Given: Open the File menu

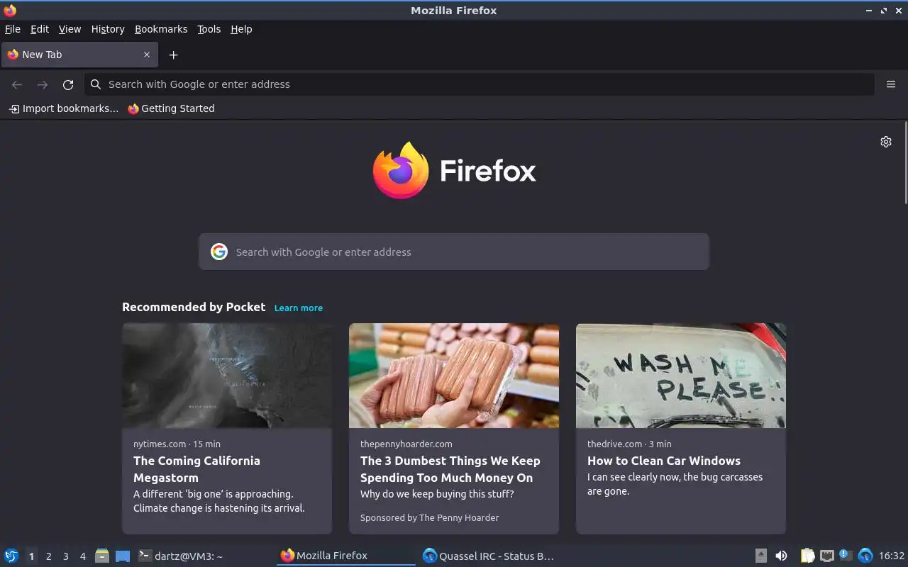Looking at the screenshot, I should pyautogui.click(x=13, y=29).
